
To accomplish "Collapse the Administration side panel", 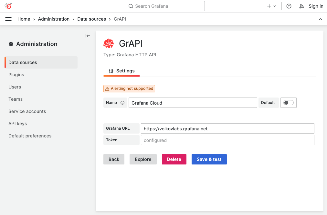I will 88,36.
